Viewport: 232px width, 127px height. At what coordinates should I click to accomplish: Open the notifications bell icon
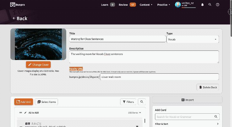point(203,5)
